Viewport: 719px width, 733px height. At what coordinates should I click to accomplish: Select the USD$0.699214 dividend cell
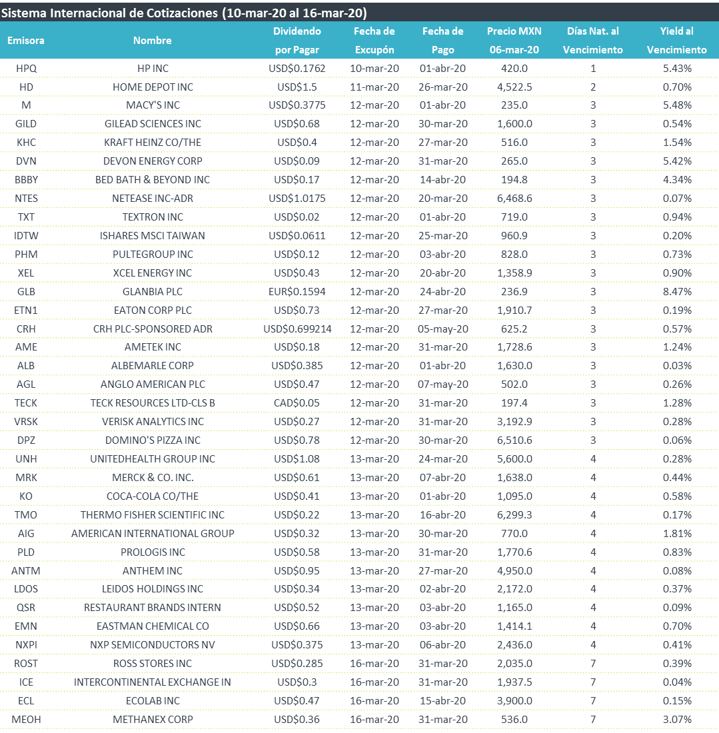click(x=297, y=329)
